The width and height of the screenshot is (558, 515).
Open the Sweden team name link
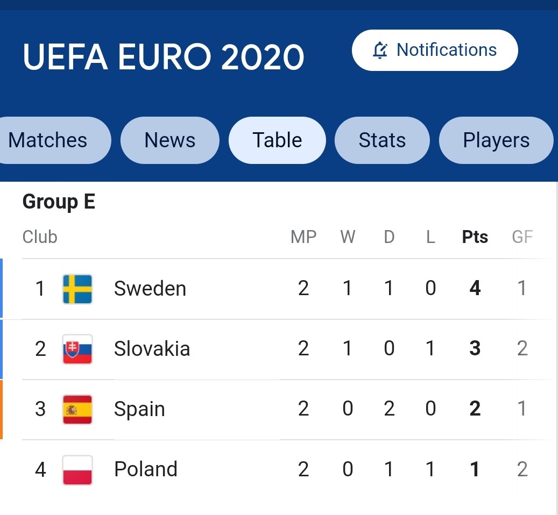click(150, 289)
